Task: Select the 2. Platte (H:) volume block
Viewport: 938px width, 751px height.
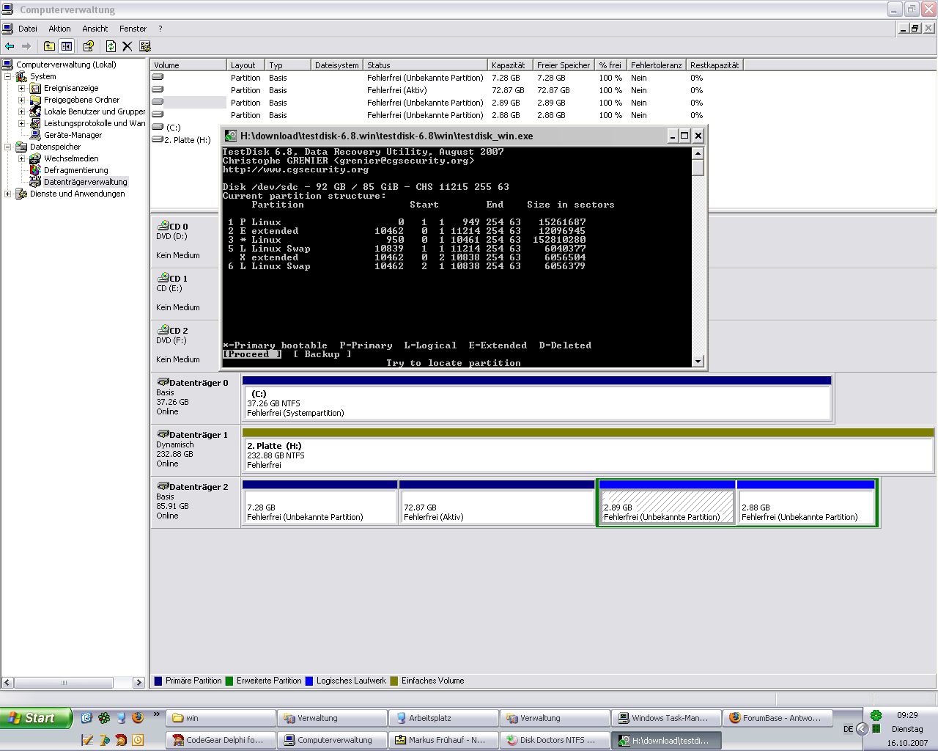Action: [588, 451]
